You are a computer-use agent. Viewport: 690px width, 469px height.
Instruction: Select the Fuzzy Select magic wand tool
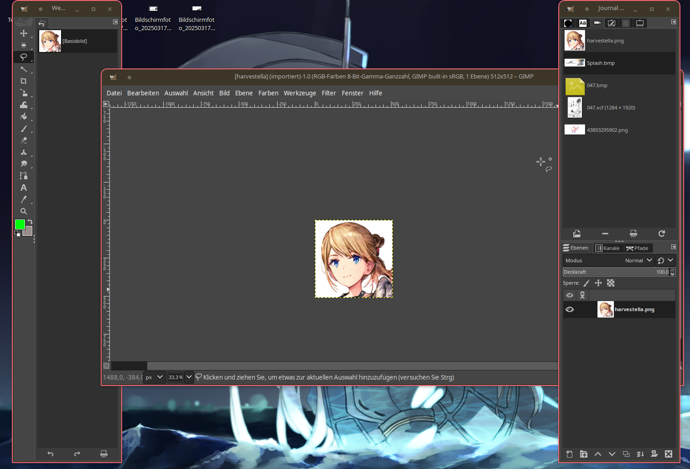click(24, 69)
